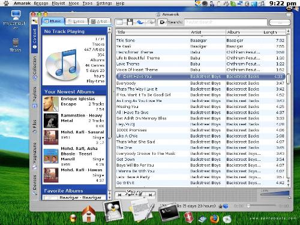300x225 pixels.
Task: Click the red shield icon in the dock
Action: (x=188, y=217)
